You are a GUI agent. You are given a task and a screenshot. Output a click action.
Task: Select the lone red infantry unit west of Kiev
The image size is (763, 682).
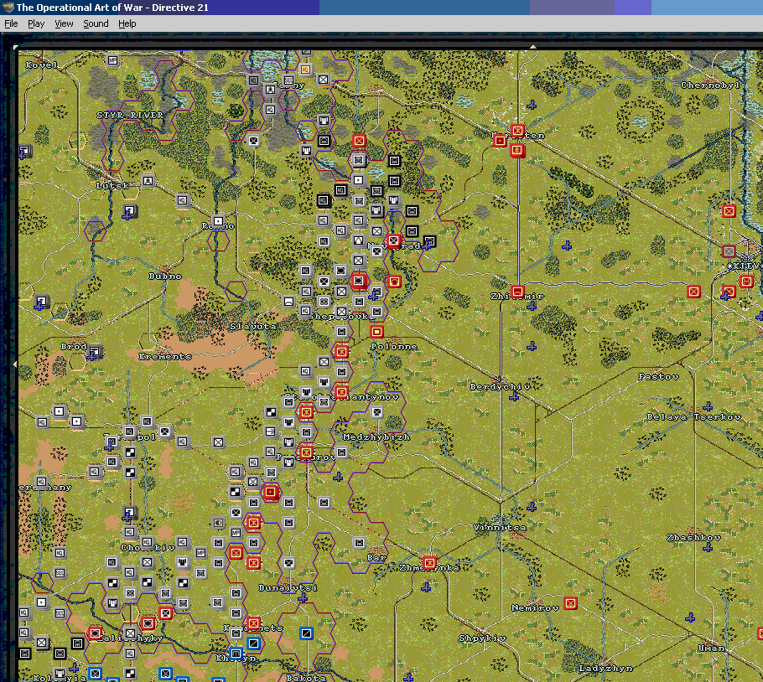(x=693, y=292)
